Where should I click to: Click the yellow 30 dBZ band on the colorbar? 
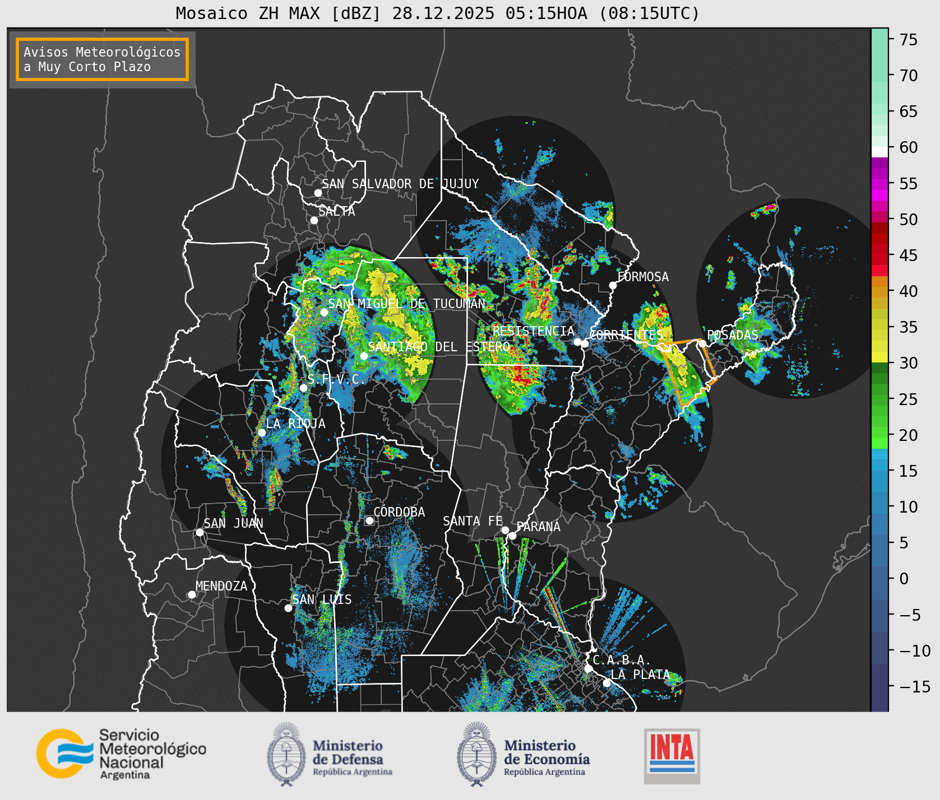(879, 357)
